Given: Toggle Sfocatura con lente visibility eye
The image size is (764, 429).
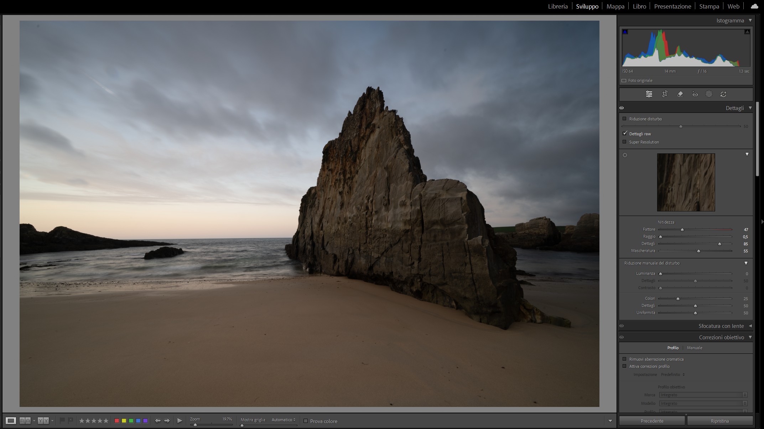Looking at the screenshot, I should point(622,326).
